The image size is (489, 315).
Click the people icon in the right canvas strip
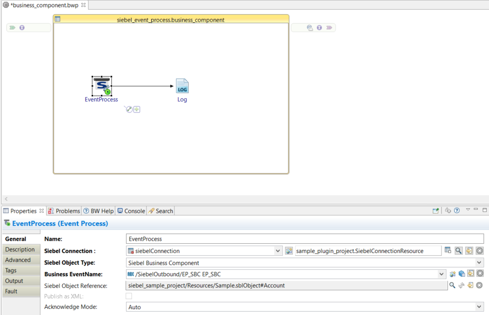click(x=310, y=28)
